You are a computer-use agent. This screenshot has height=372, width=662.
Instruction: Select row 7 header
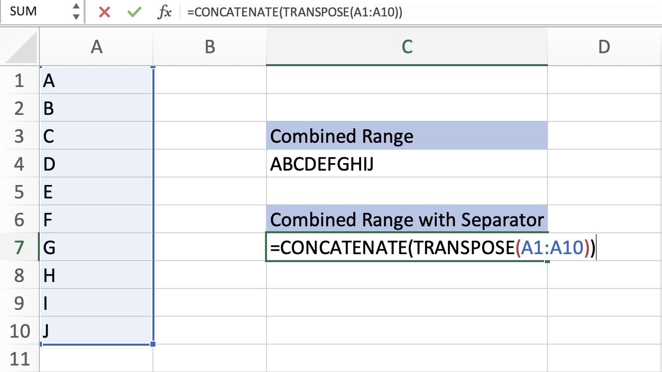coord(19,247)
